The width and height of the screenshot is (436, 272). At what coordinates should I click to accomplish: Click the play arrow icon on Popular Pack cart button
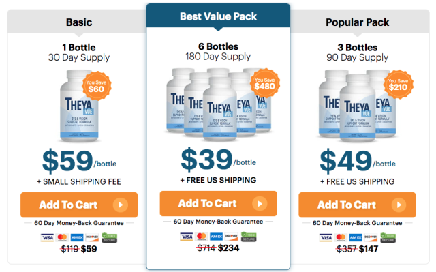(x=399, y=205)
